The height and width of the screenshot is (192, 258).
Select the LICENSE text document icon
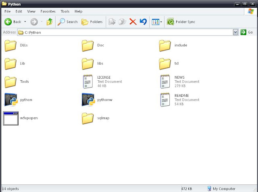[88, 81]
